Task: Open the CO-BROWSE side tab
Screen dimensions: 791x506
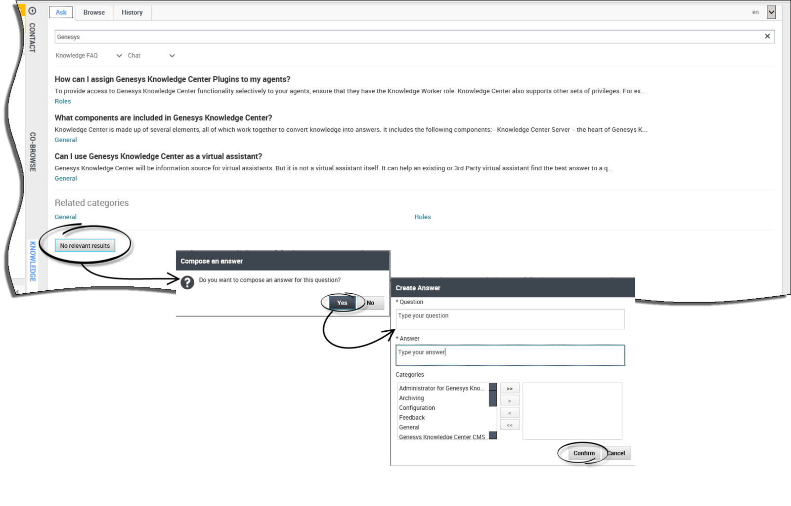Action: coord(33,152)
